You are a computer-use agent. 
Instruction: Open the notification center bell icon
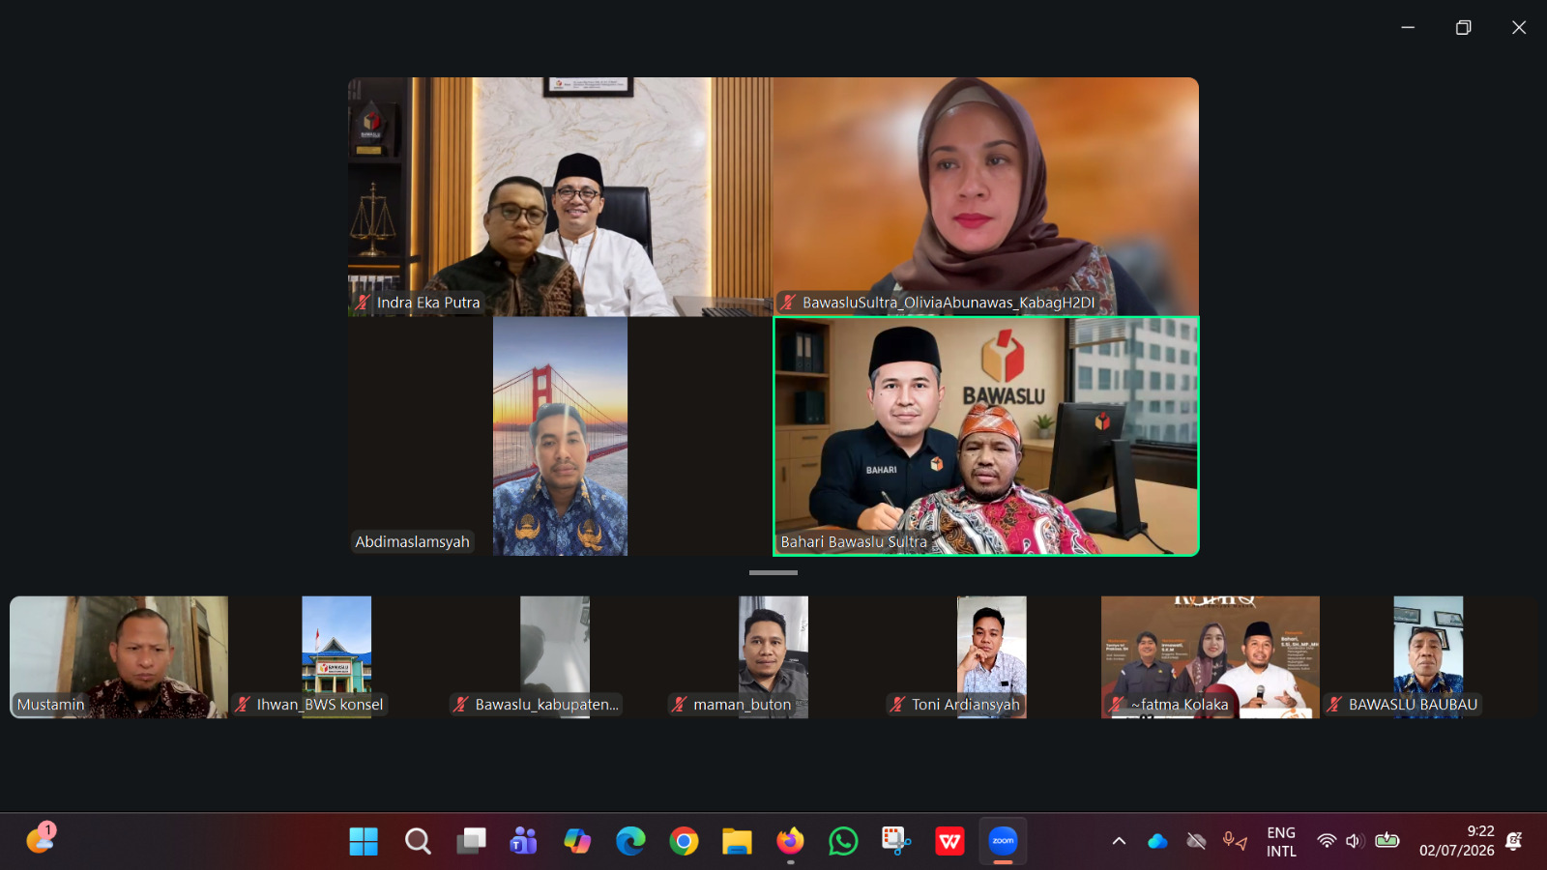tap(1514, 842)
